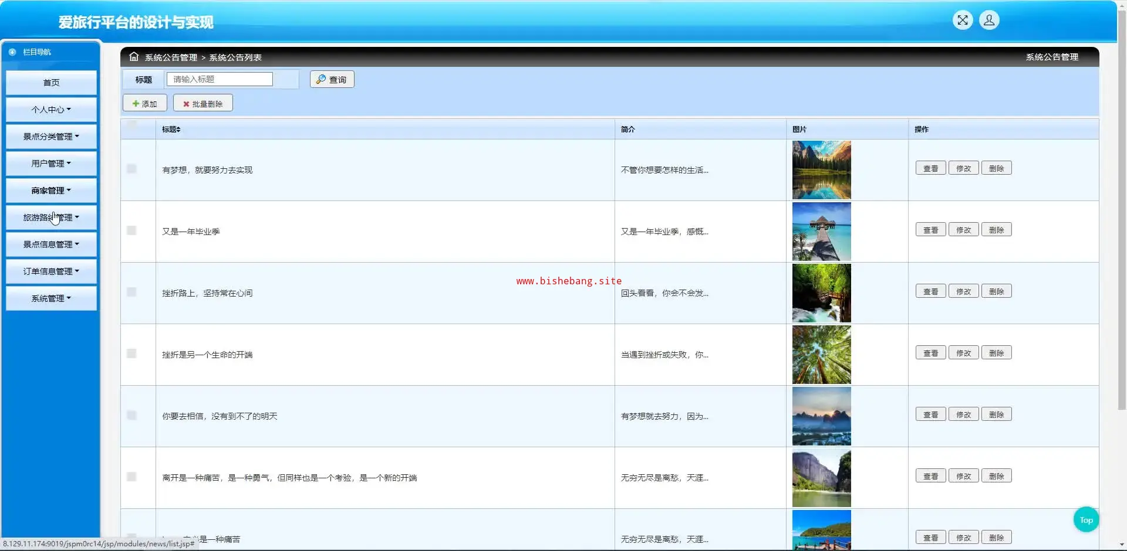Open the user profile icon in header
This screenshot has height=551, width=1127.
pyautogui.click(x=988, y=21)
